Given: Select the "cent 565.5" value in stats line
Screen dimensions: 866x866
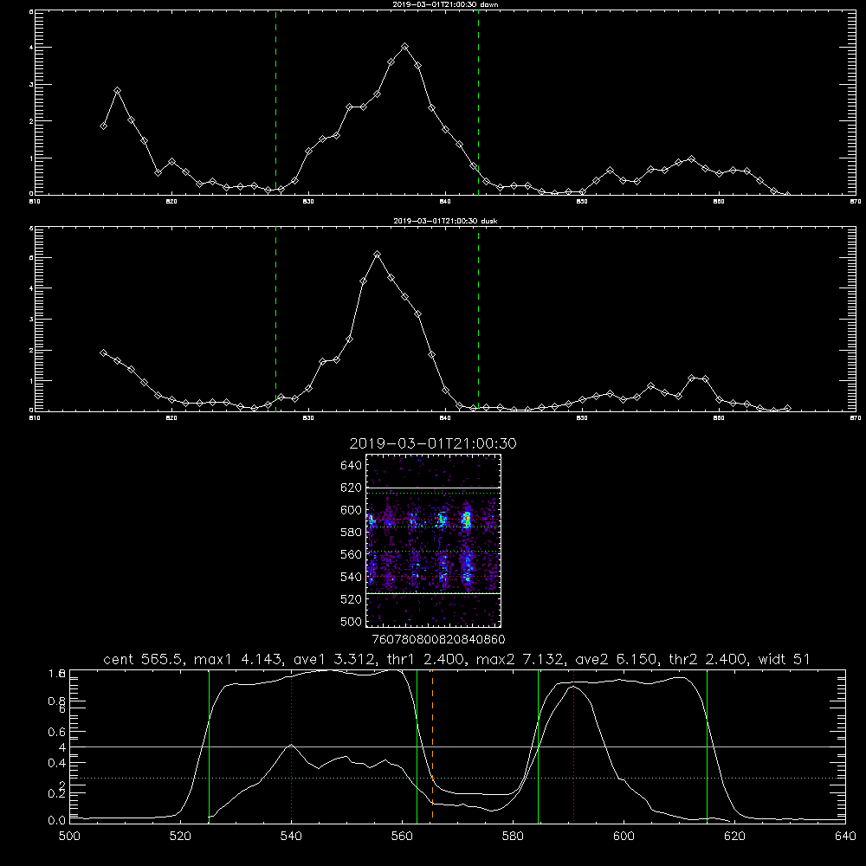Looking at the screenshot, I should coord(142,659).
